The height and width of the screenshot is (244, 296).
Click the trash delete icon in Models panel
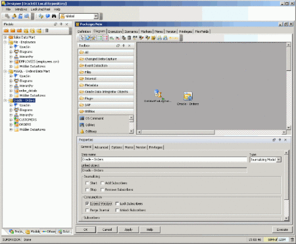[47, 31]
